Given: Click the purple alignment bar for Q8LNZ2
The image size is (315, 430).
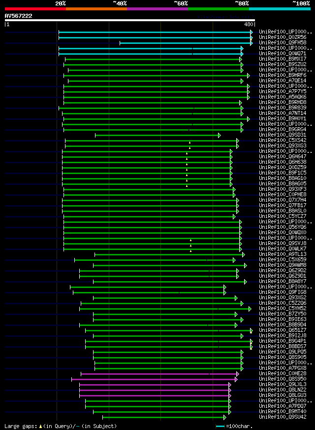Looking at the screenshot, I should click(155, 390).
